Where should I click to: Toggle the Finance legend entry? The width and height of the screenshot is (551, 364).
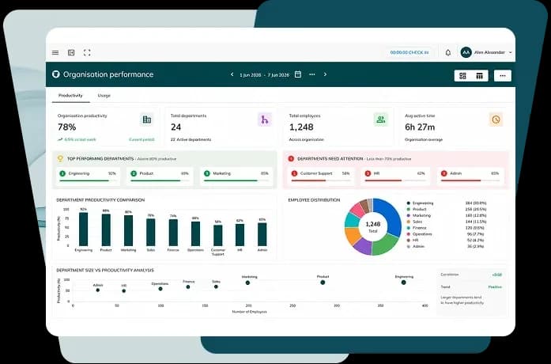coord(417,228)
